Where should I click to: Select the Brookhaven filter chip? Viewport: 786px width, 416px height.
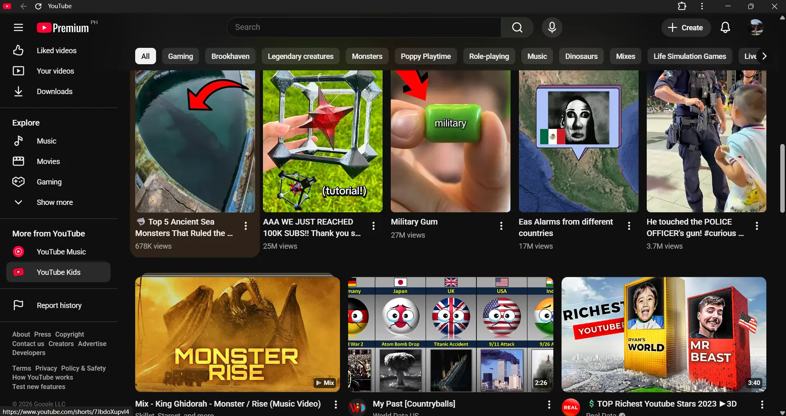coord(230,56)
